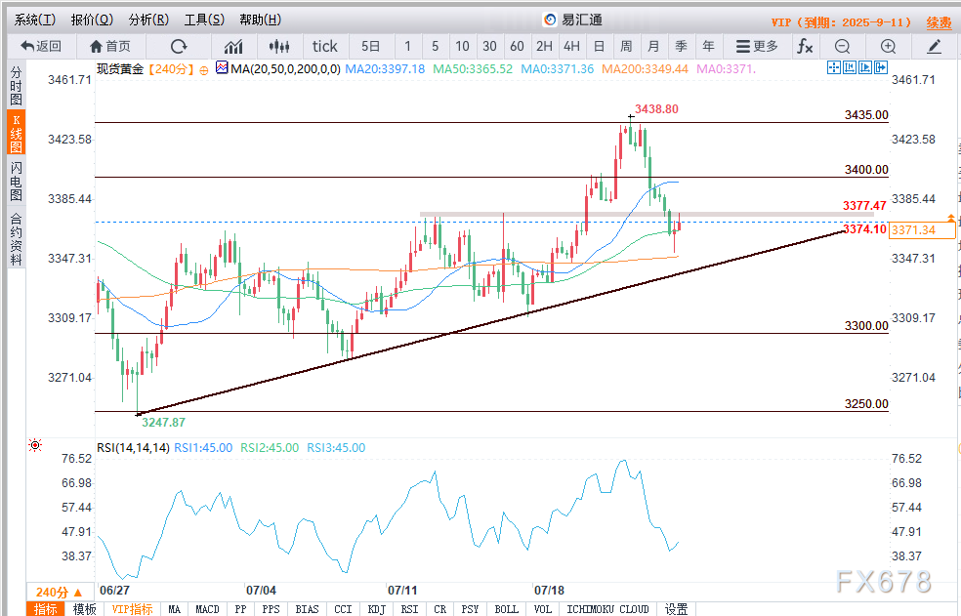Open the pencil drawing tool

tap(935, 46)
